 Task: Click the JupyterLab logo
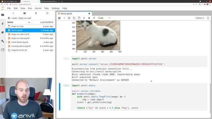tap(3, 8)
